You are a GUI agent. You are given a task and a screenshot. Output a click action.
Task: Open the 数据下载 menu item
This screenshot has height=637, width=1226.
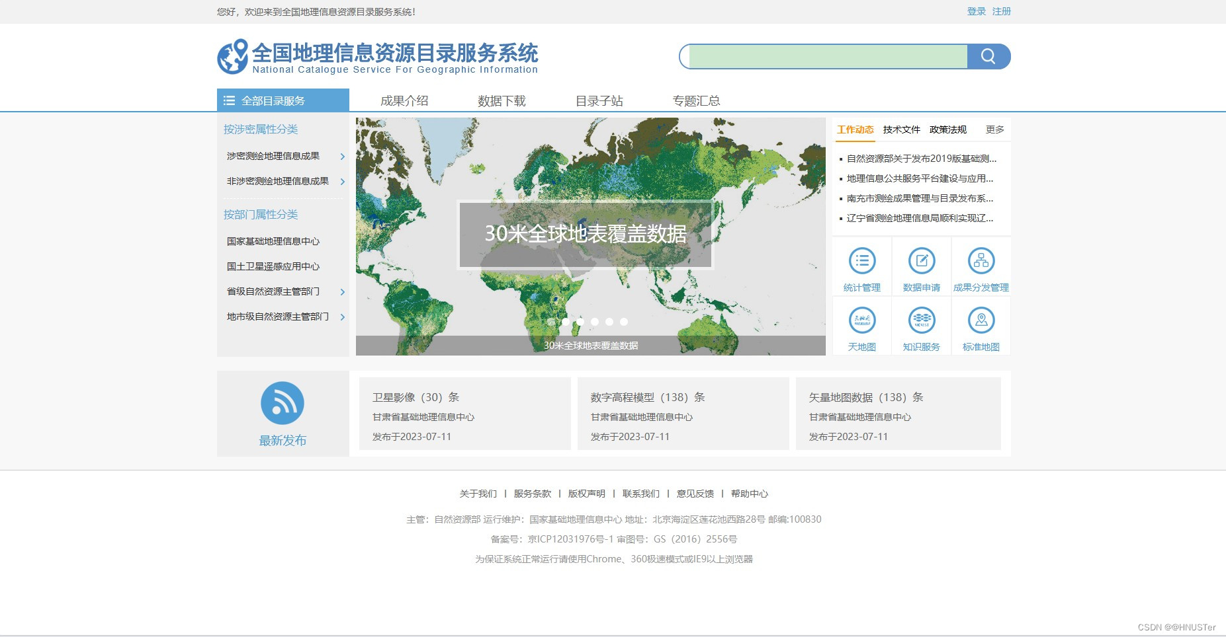(x=502, y=100)
